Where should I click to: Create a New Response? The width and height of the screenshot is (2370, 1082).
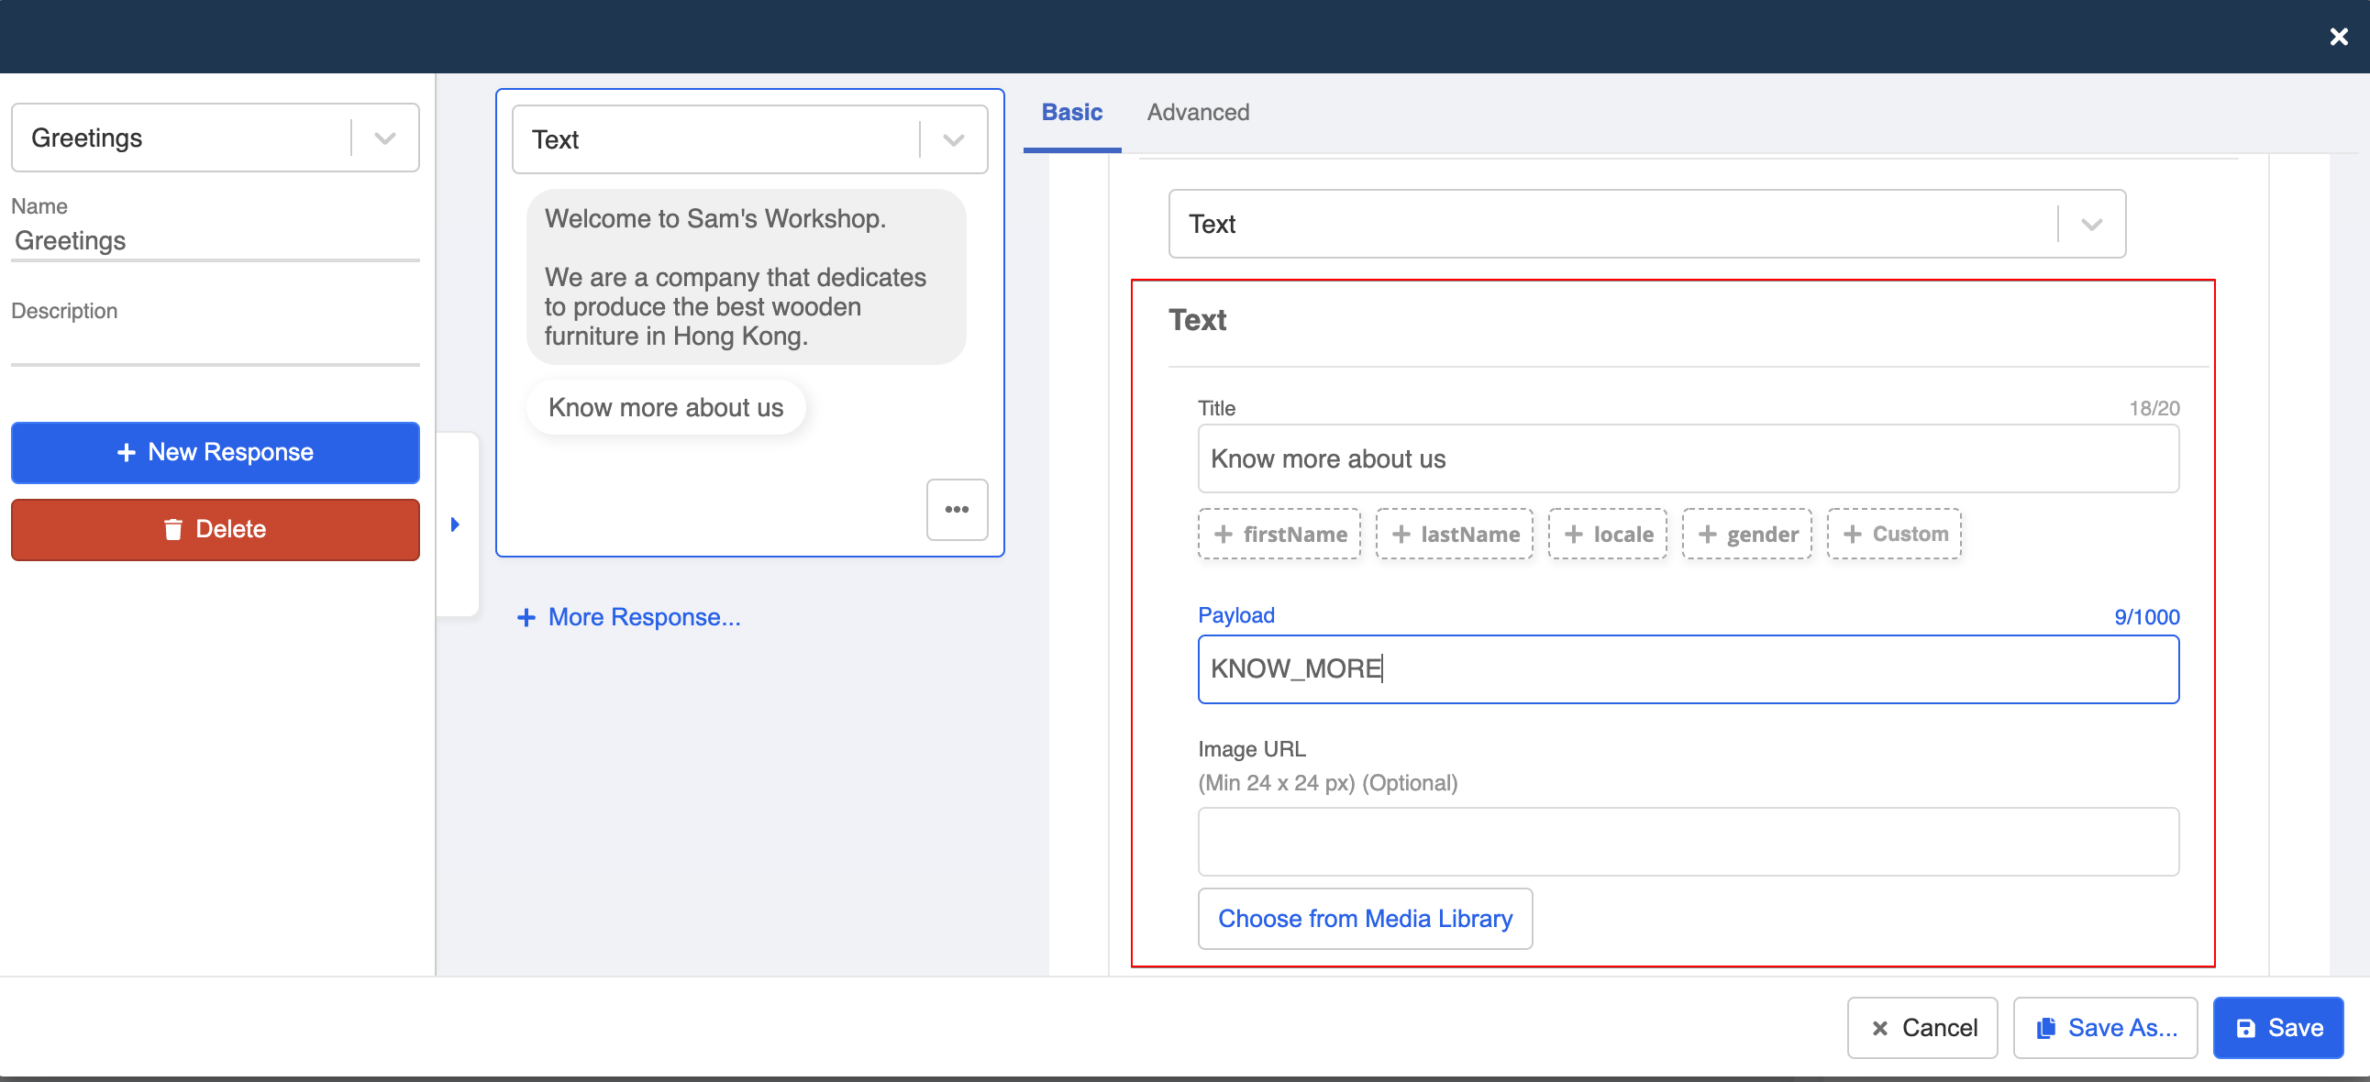215,452
